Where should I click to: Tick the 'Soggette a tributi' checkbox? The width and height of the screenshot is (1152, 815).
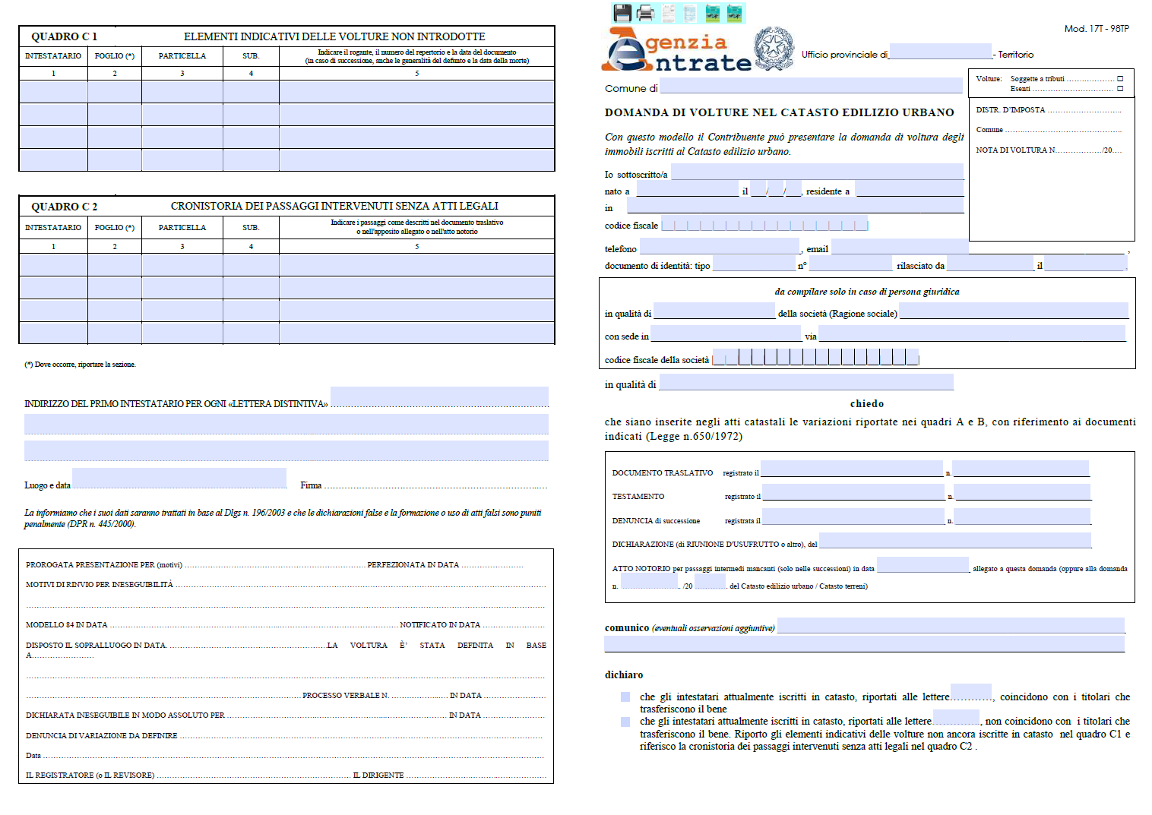tap(1119, 79)
